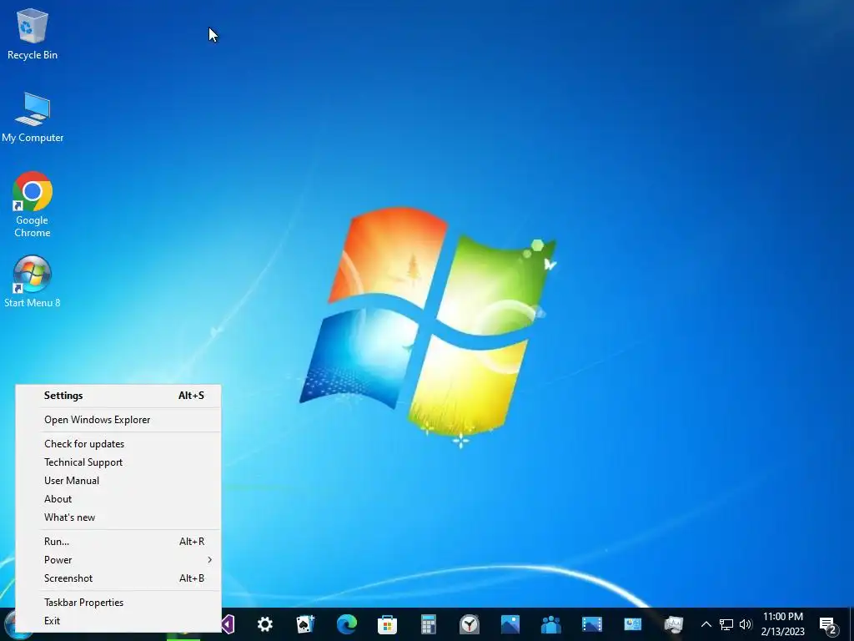Show hidden tray icons chevron
Viewport: 854px width, 641px height.
706,624
